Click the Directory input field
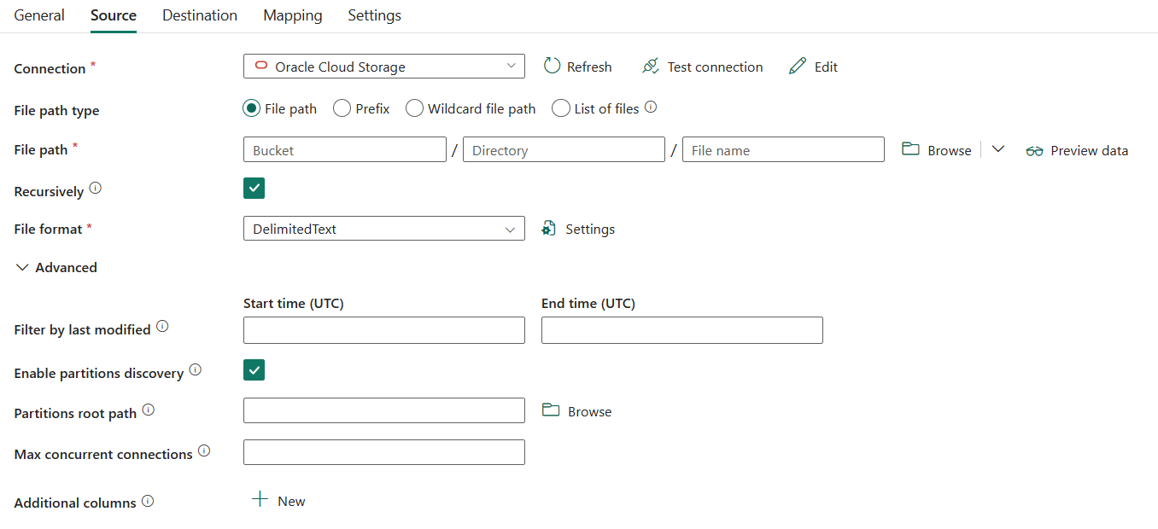Screen dimensions: 1158x529 point(564,149)
